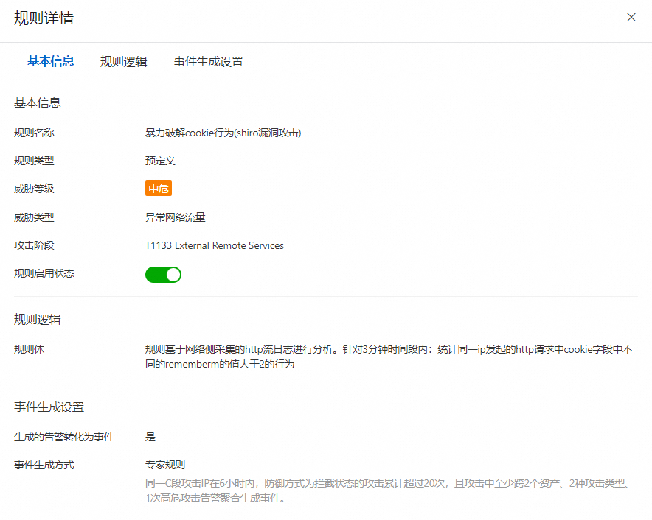This screenshot has height=520, width=652.
Task: Click the 专家规则 event generation value
Action: point(165,465)
